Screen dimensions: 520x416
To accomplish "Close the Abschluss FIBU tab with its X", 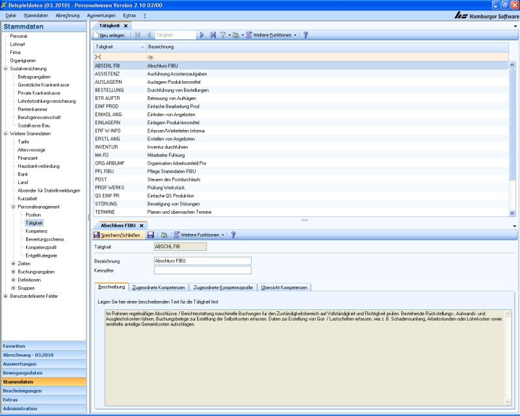I will [x=142, y=225].
